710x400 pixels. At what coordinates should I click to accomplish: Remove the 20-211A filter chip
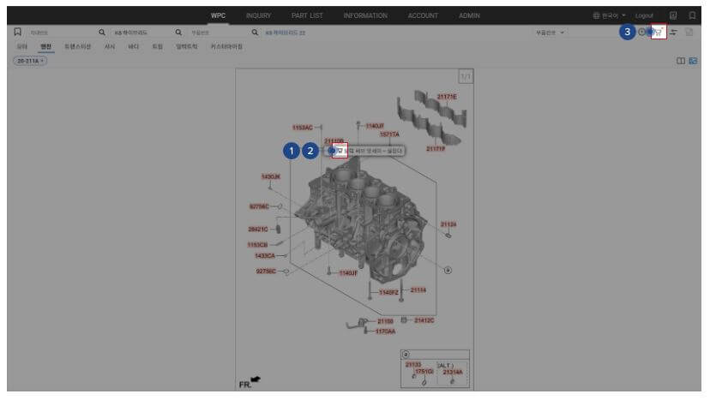click(x=43, y=61)
